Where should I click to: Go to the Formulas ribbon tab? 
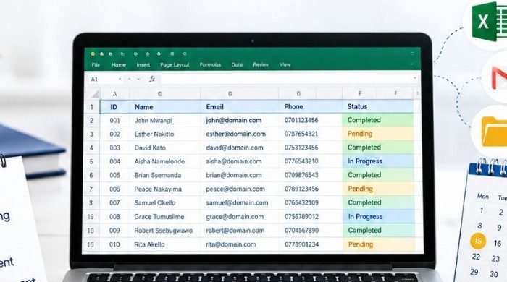click(x=210, y=64)
